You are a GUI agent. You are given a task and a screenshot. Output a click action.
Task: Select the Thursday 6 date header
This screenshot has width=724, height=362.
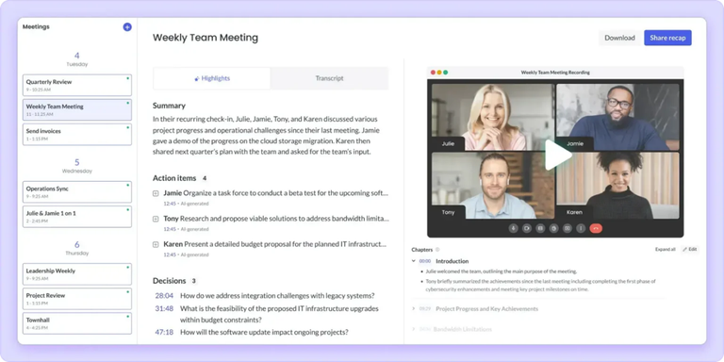click(76, 248)
